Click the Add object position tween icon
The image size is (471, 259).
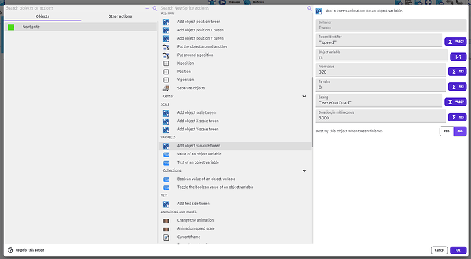166,22
